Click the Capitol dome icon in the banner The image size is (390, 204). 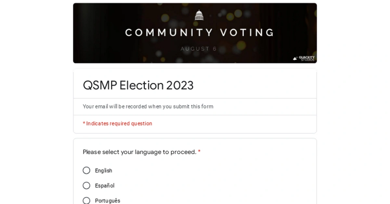(x=199, y=15)
